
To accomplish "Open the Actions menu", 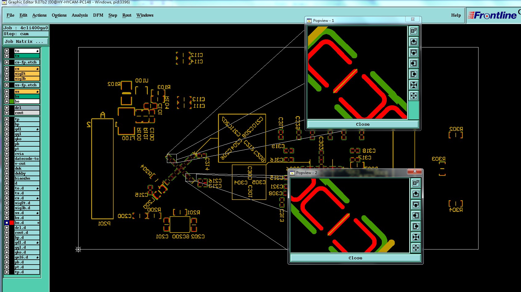I will [39, 15].
